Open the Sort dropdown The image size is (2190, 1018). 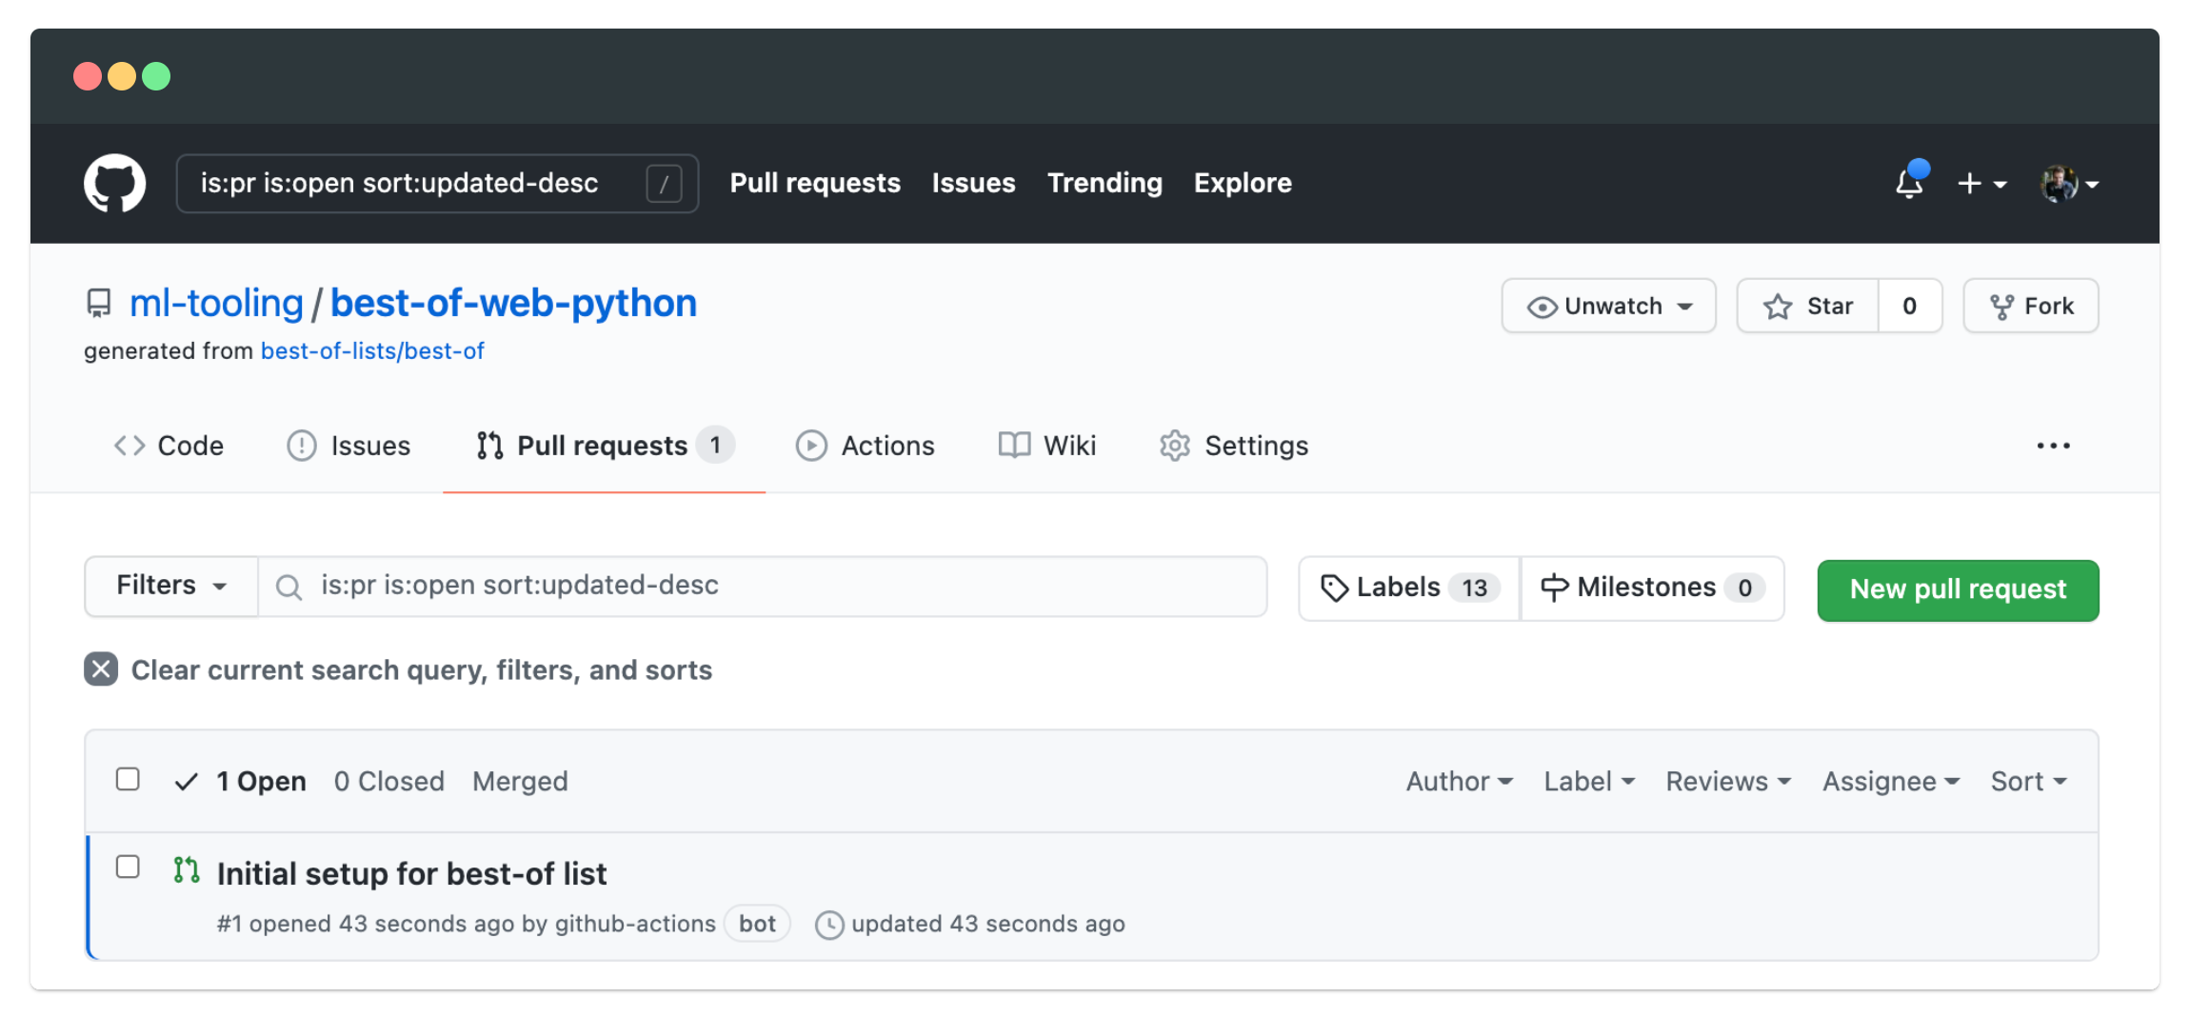[x=2028, y=781]
